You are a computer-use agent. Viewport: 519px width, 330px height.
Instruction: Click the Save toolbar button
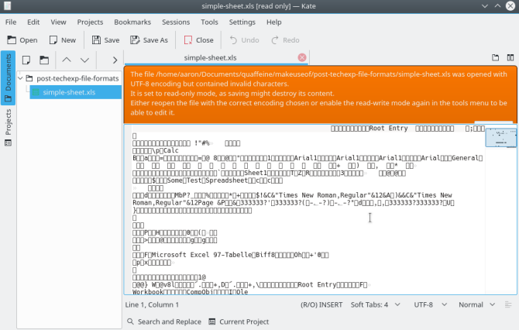click(105, 40)
